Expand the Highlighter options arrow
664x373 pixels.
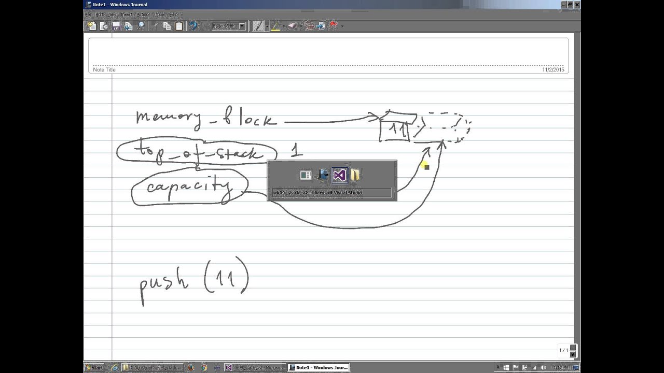click(284, 26)
